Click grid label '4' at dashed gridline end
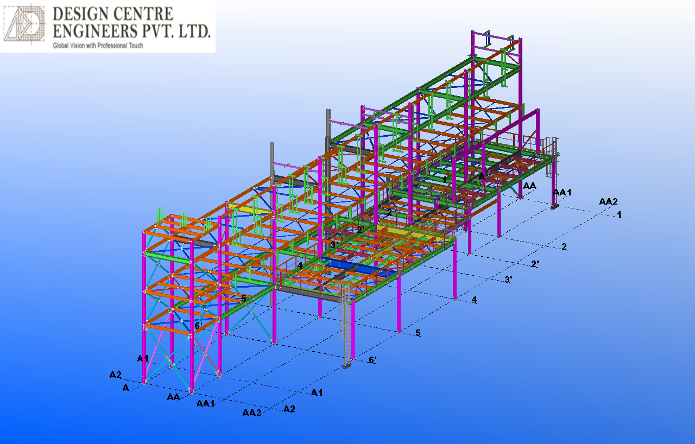Screen dimensions: 695x444 tap(474, 300)
